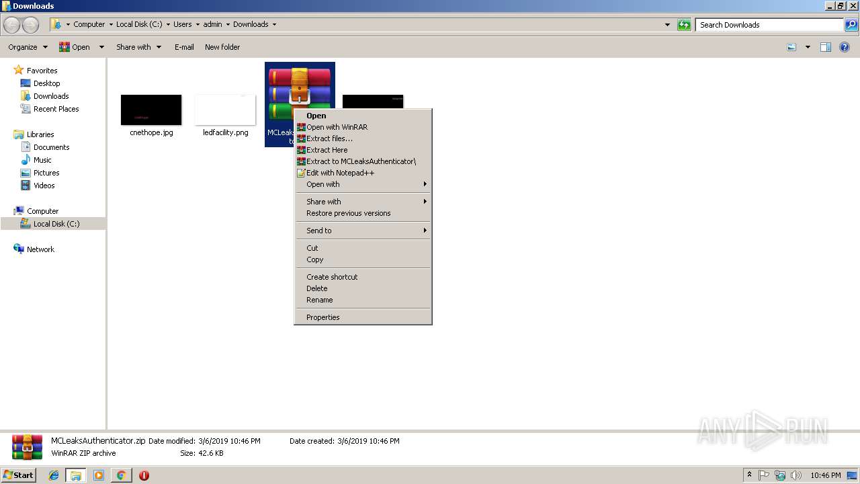The image size is (860, 484).
Task: Select Network in navigation pane
Action: point(40,249)
